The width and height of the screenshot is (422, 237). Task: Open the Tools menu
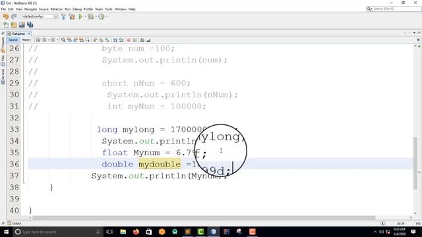[x=108, y=9]
